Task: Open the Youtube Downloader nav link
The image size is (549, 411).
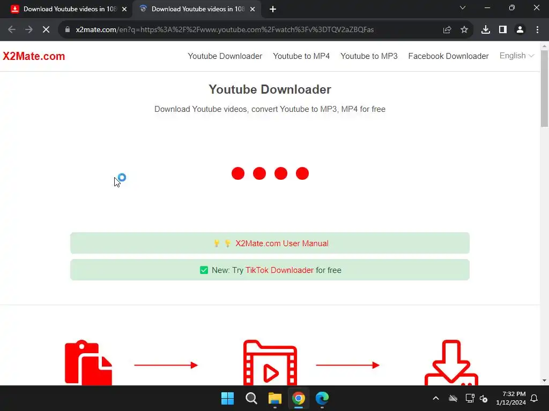Action: point(225,56)
